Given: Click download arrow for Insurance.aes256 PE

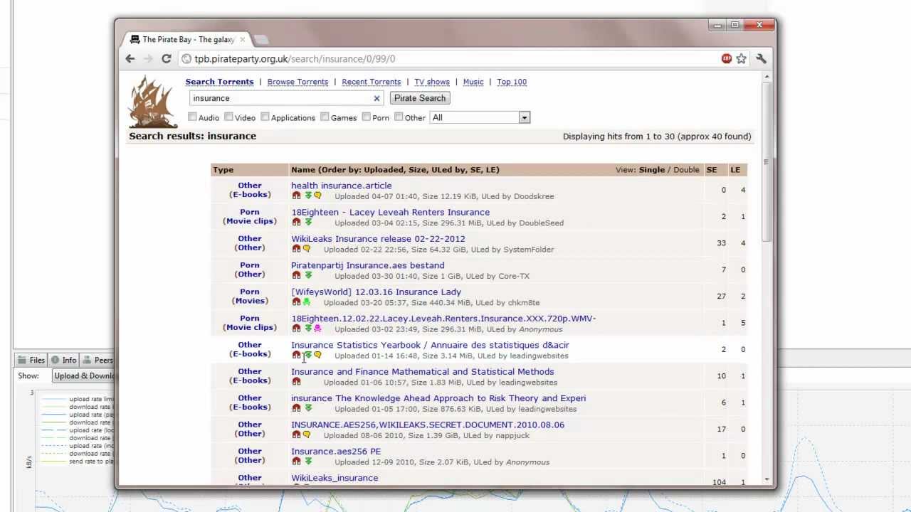Looking at the screenshot, I should (308, 462).
